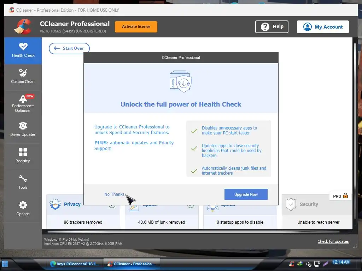Click 'Disables unnecessary apps' feature text
The width and height of the screenshot is (362, 271).
229,131
